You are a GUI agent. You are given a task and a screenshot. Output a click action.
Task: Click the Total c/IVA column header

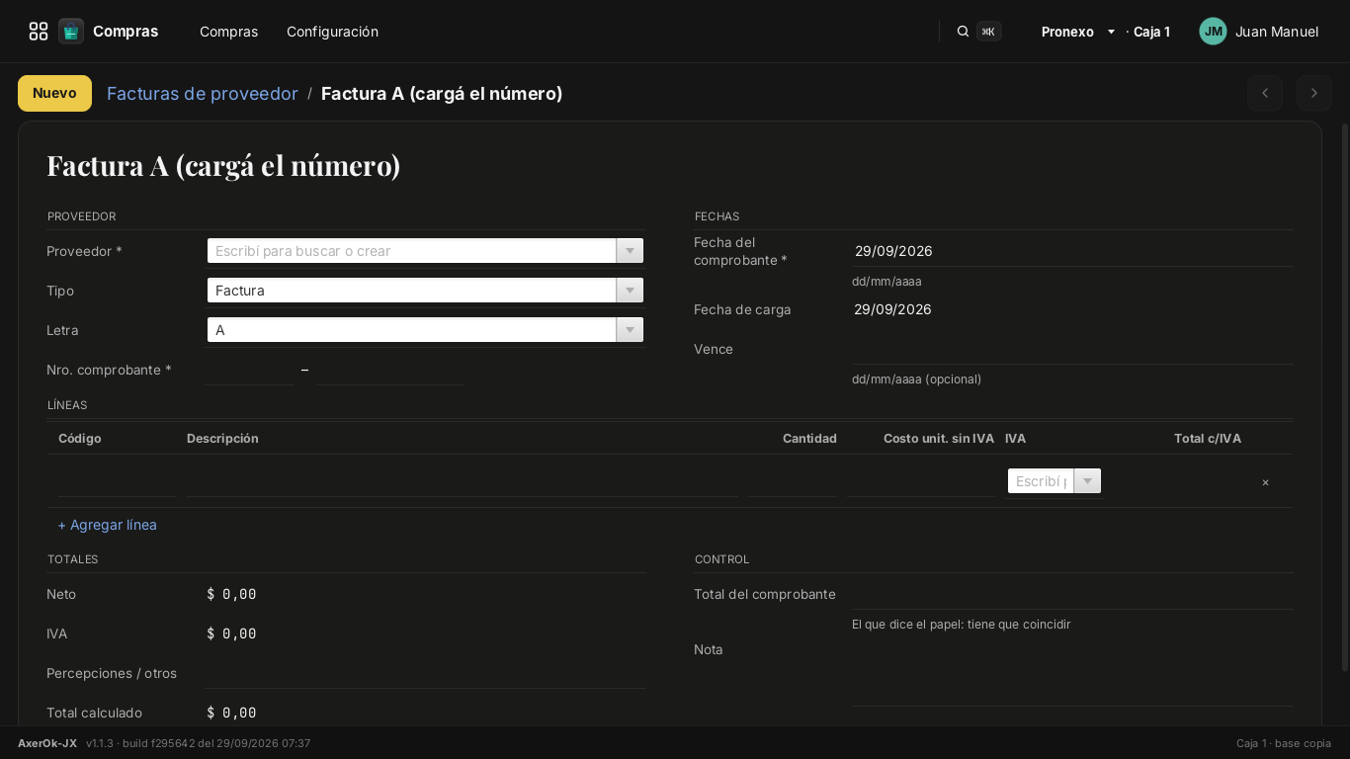point(1208,439)
